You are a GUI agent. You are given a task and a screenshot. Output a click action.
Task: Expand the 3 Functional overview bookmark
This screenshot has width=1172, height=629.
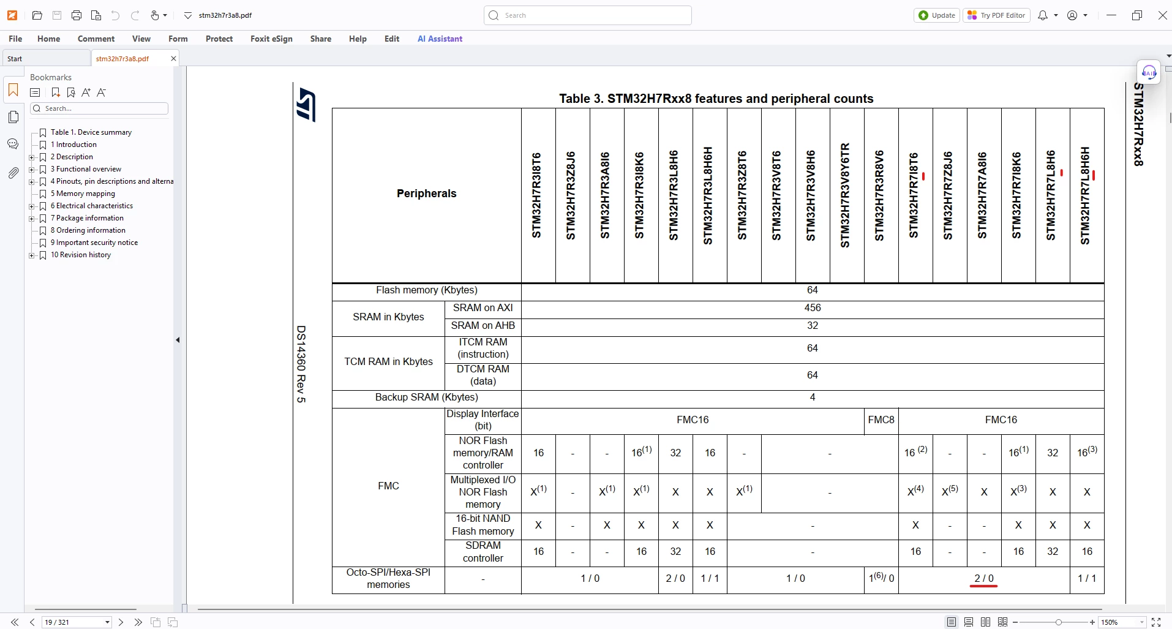pos(32,169)
